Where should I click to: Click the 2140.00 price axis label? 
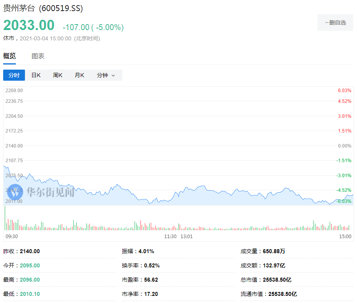pos(14,146)
